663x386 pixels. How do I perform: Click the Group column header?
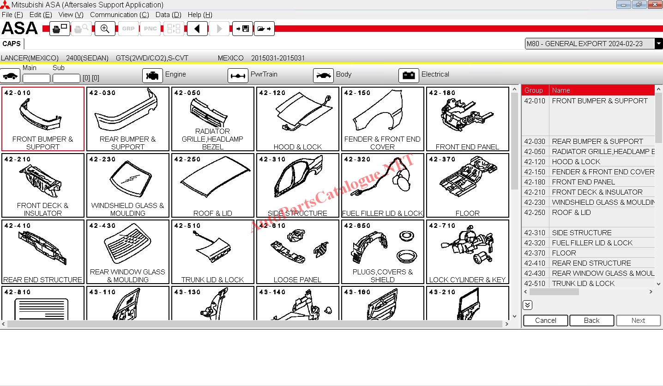click(535, 90)
